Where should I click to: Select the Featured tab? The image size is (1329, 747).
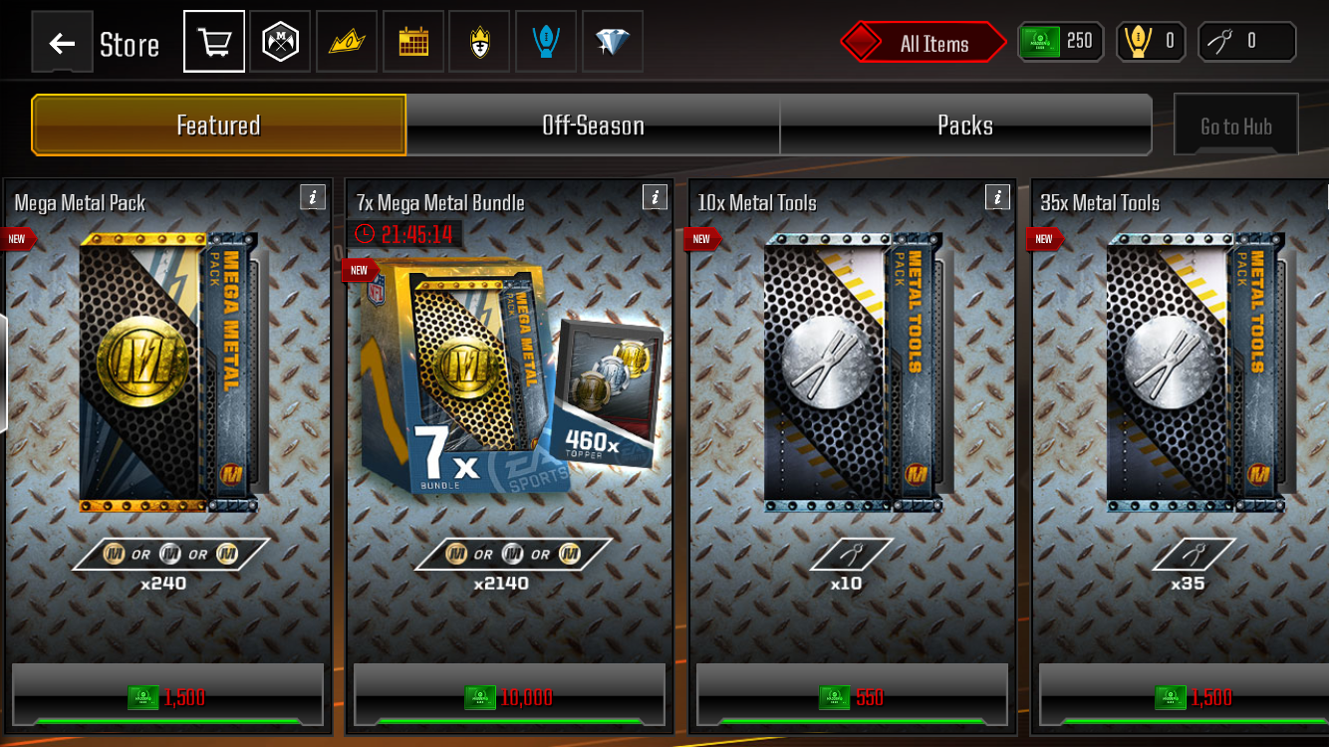point(219,125)
